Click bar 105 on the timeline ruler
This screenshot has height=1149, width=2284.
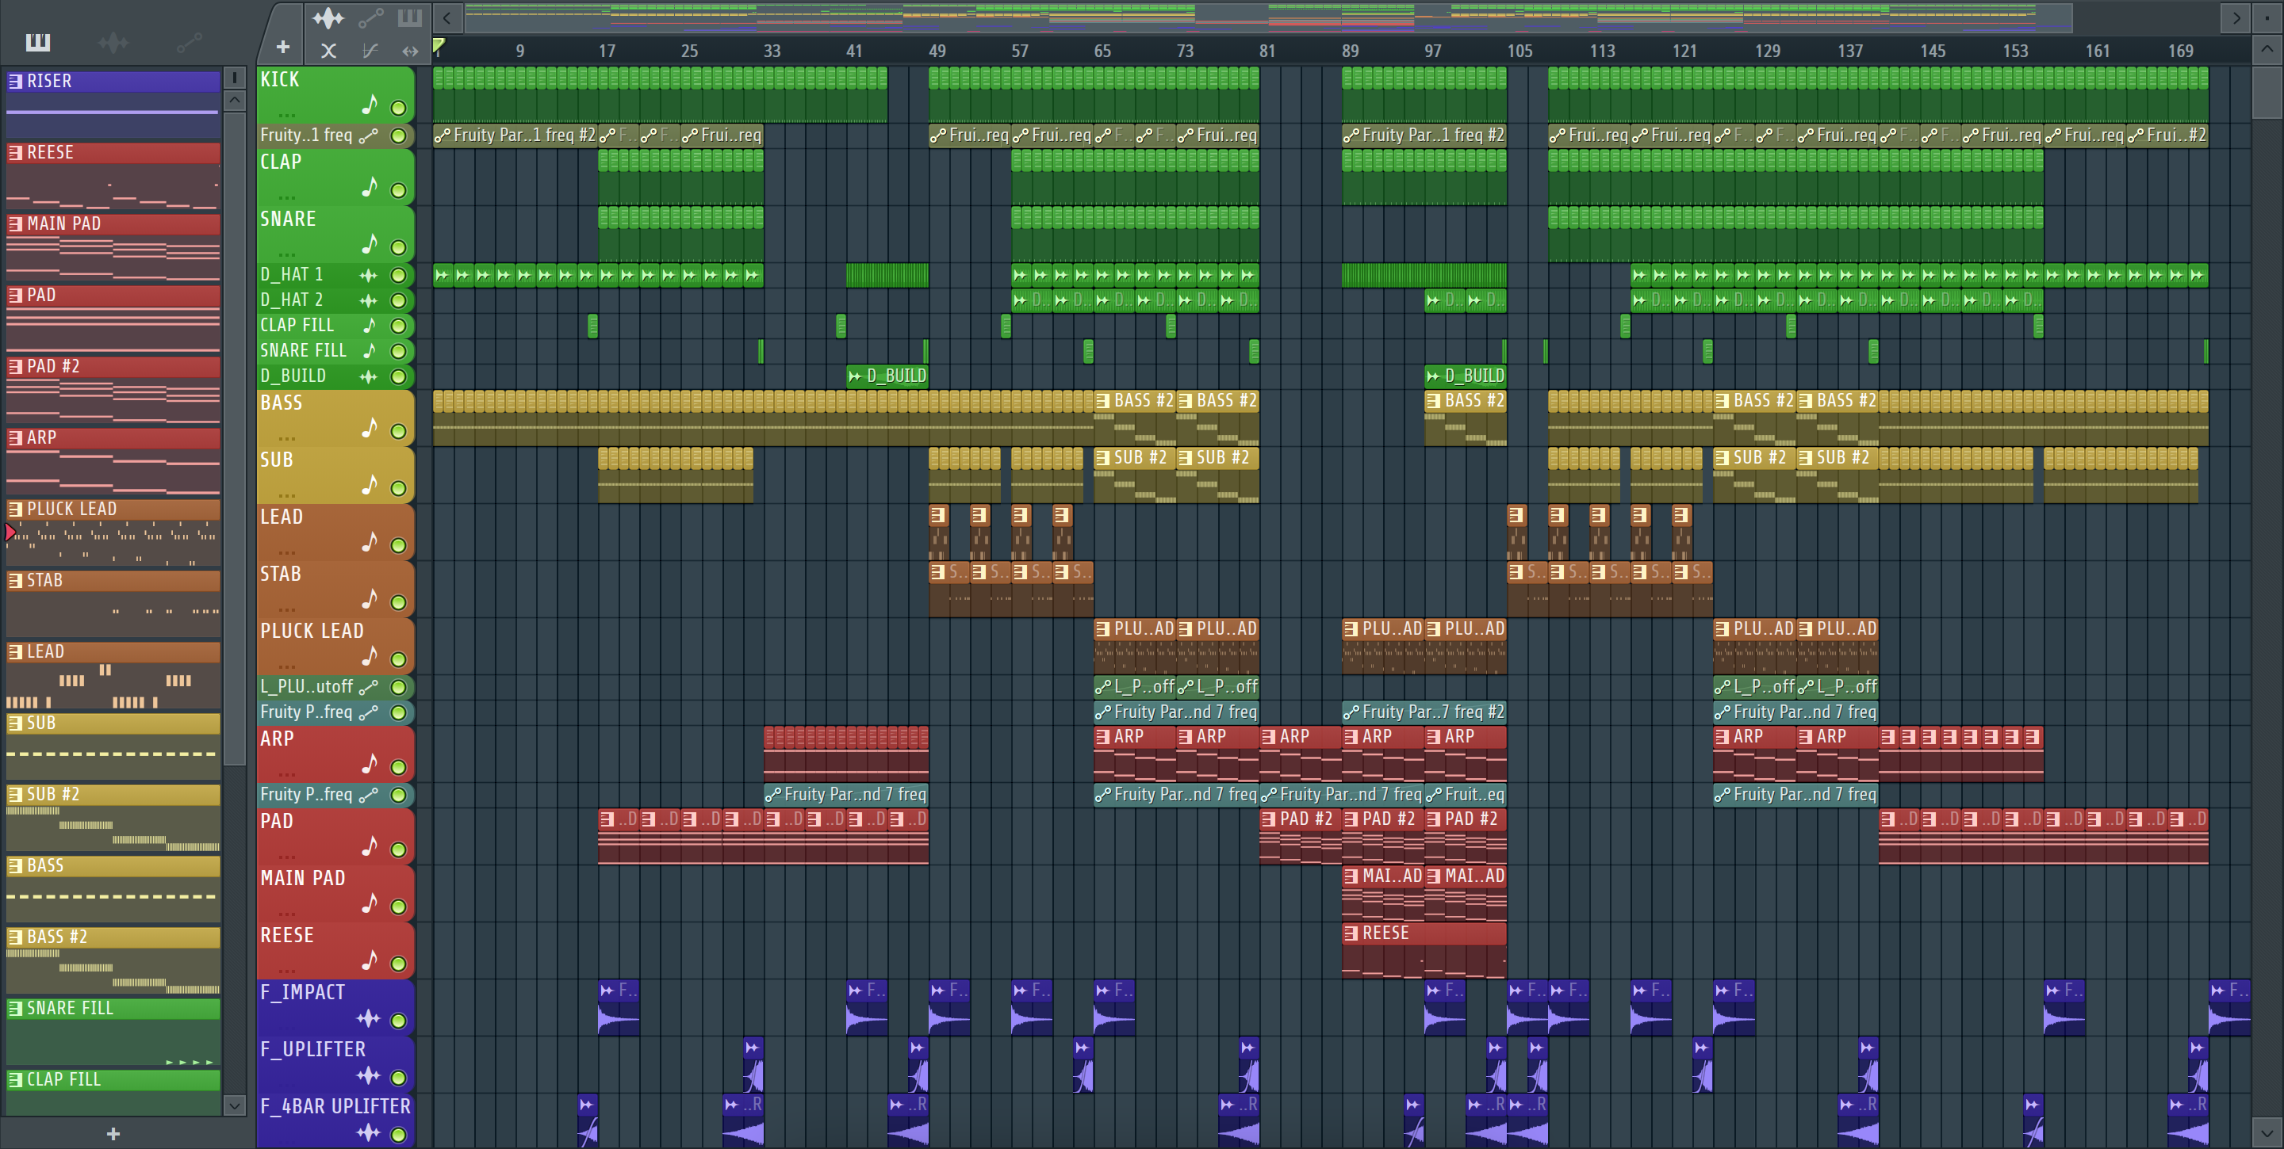[x=1519, y=52]
